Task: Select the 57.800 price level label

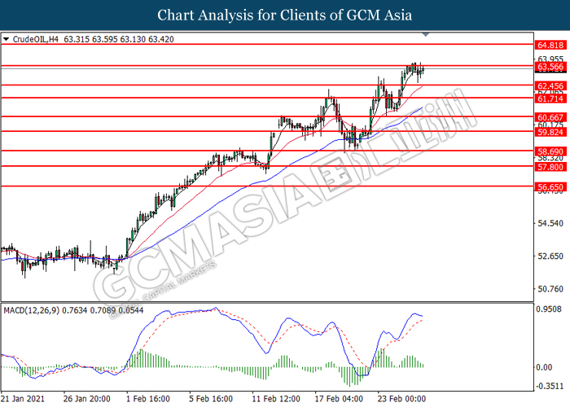Action: tap(550, 167)
